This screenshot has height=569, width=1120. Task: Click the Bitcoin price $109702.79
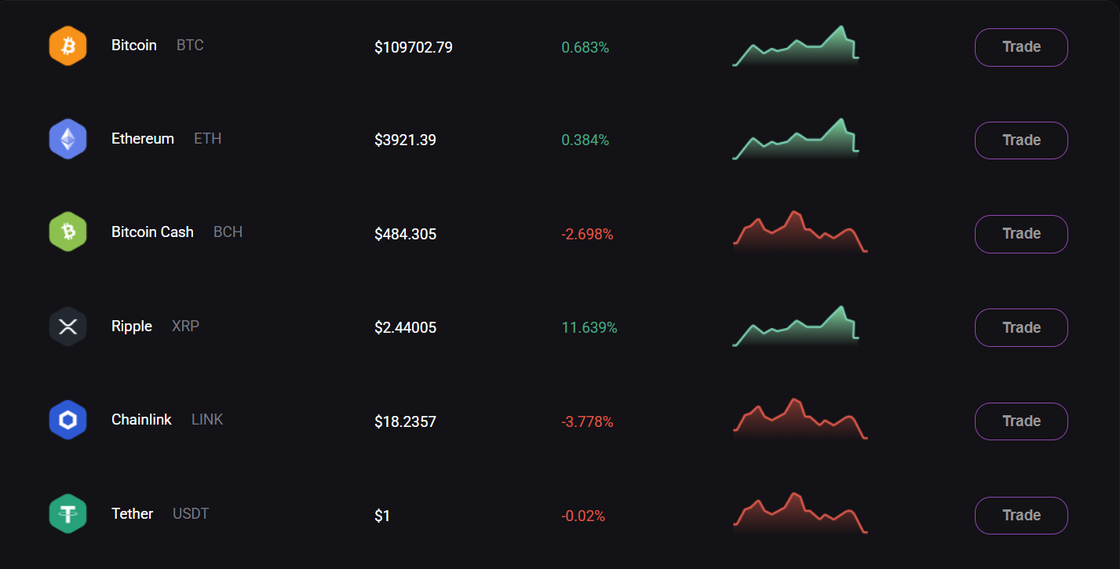click(414, 47)
